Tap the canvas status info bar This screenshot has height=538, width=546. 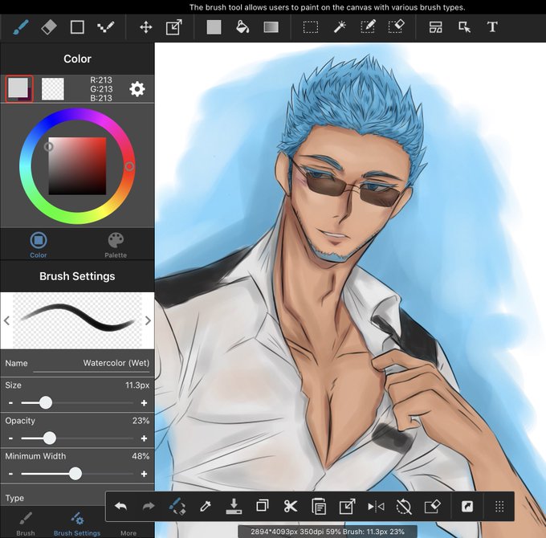pos(328,532)
